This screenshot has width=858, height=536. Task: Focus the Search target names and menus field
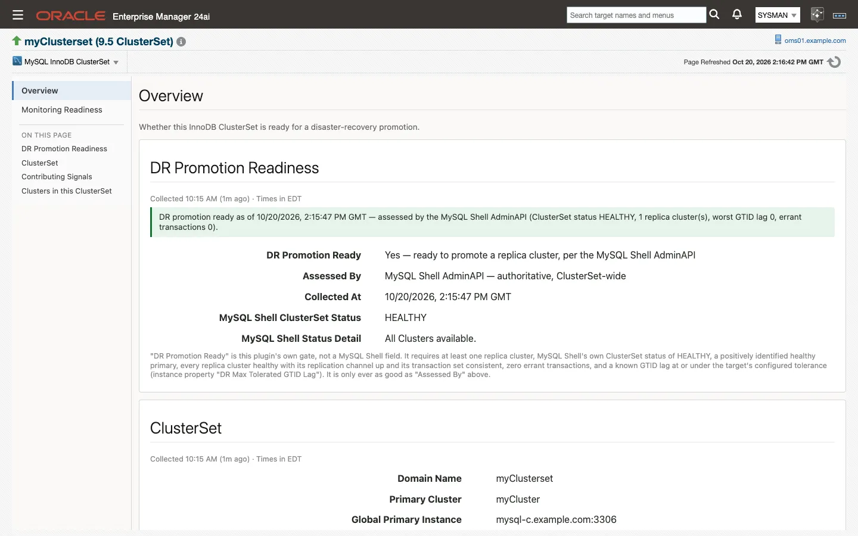tap(636, 15)
